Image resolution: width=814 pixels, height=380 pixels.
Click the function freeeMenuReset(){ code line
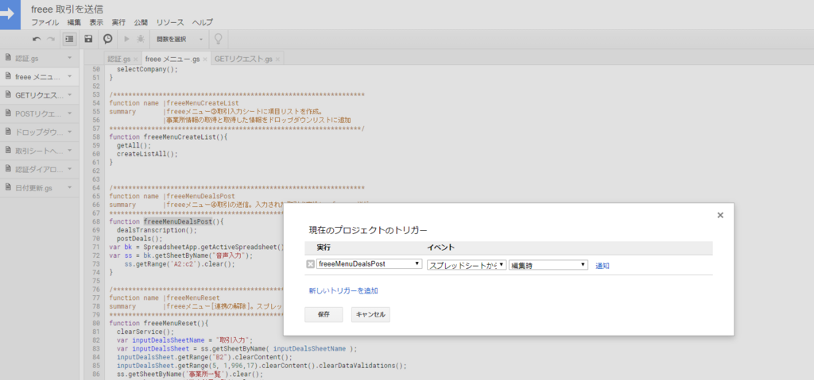click(159, 323)
